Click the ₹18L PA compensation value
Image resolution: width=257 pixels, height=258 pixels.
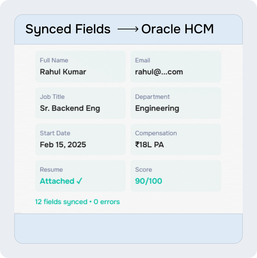coord(149,145)
